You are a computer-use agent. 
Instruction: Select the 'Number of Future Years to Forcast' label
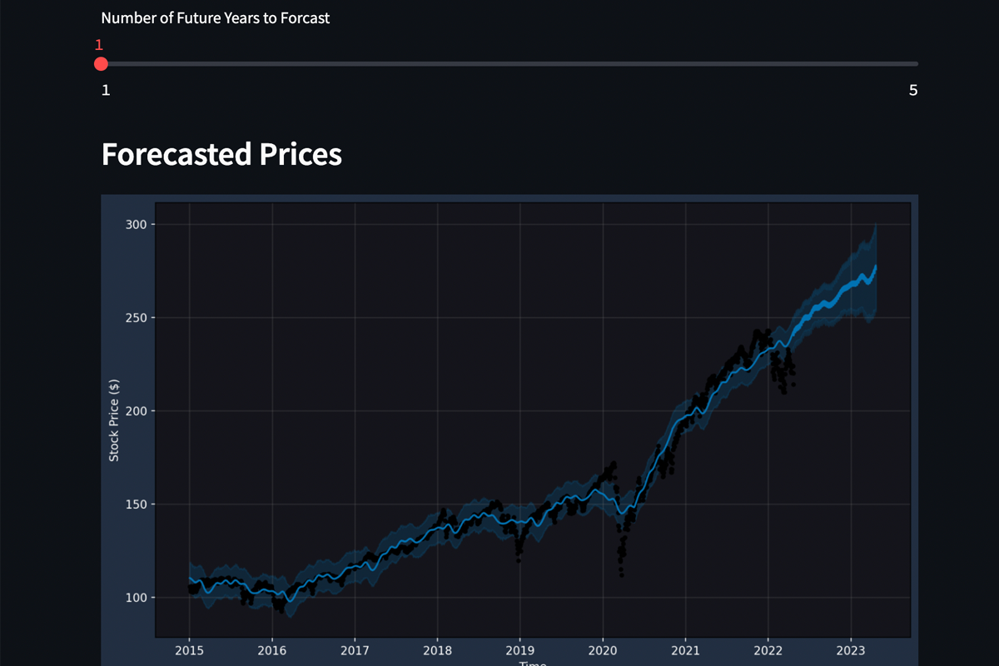click(x=215, y=17)
